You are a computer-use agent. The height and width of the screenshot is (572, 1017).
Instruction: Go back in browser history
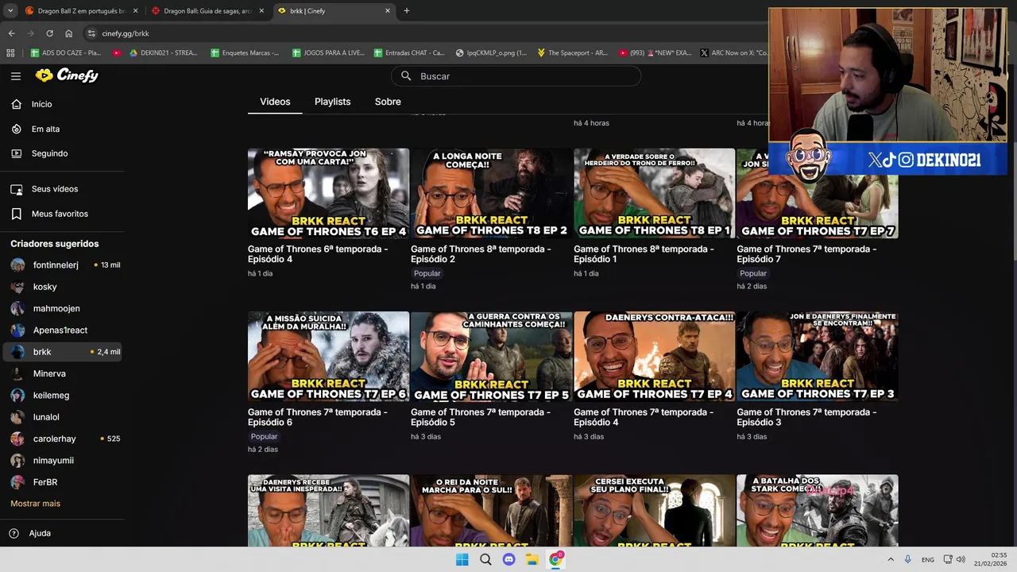[11, 33]
